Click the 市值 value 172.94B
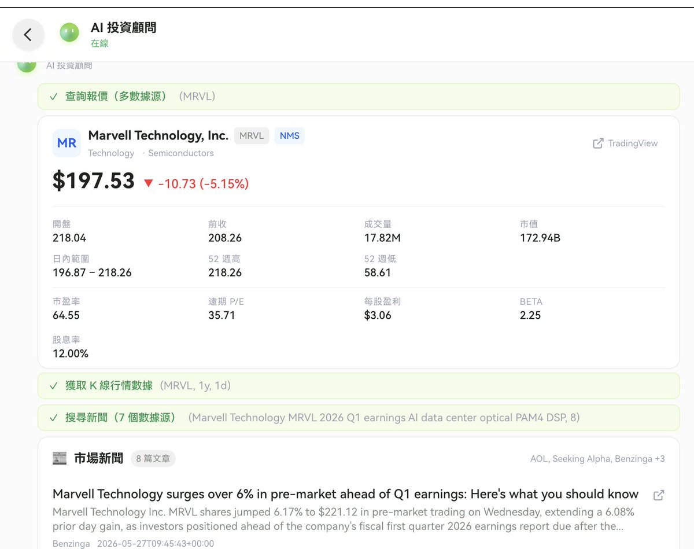The width and height of the screenshot is (694, 549). click(x=540, y=238)
